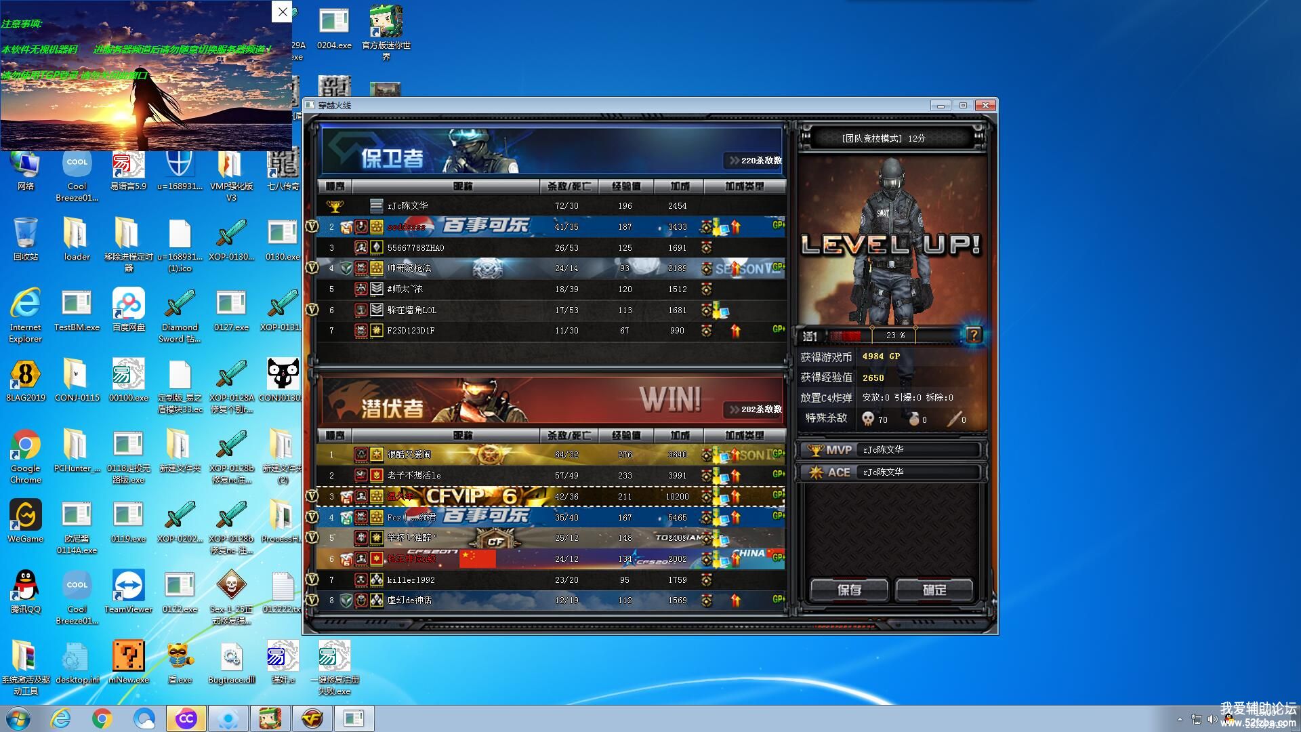Viewport: 1301px width, 732px height.
Task: Select the Bugtrace.dll file icon
Action: pyautogui.click(x=232, y=662)
